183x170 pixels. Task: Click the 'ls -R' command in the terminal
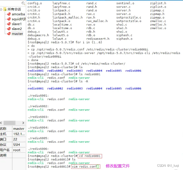84,81
